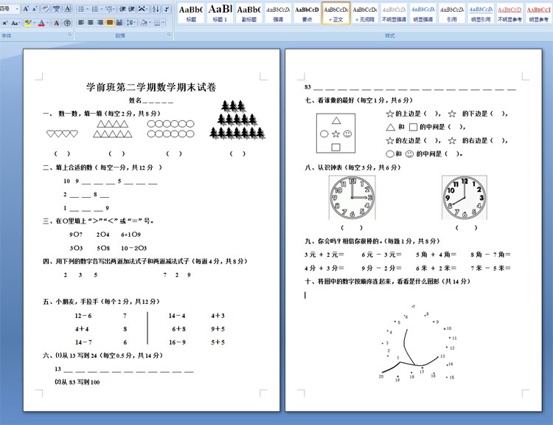Open the font size combo box

[x=9, y=9]
